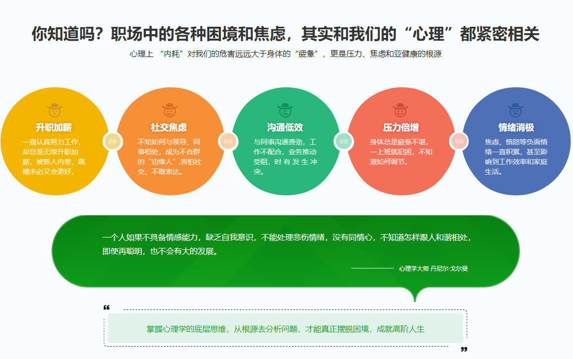Select the 情绪消极 heading
The height and width of the screenshot is (359, 573).
[516, 127]
